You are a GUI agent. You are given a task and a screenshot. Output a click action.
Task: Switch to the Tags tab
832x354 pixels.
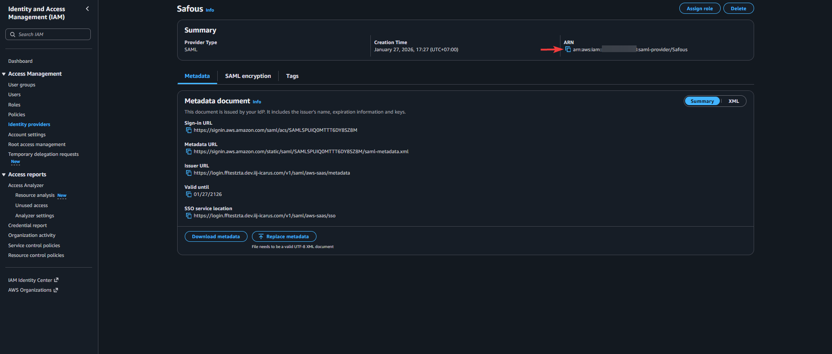[x=292, y=76]
